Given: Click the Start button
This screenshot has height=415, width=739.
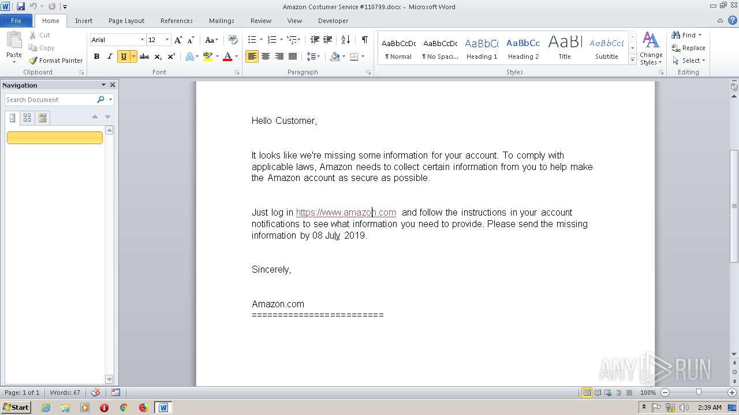Looking at the screenshot, I should point(16,408).
